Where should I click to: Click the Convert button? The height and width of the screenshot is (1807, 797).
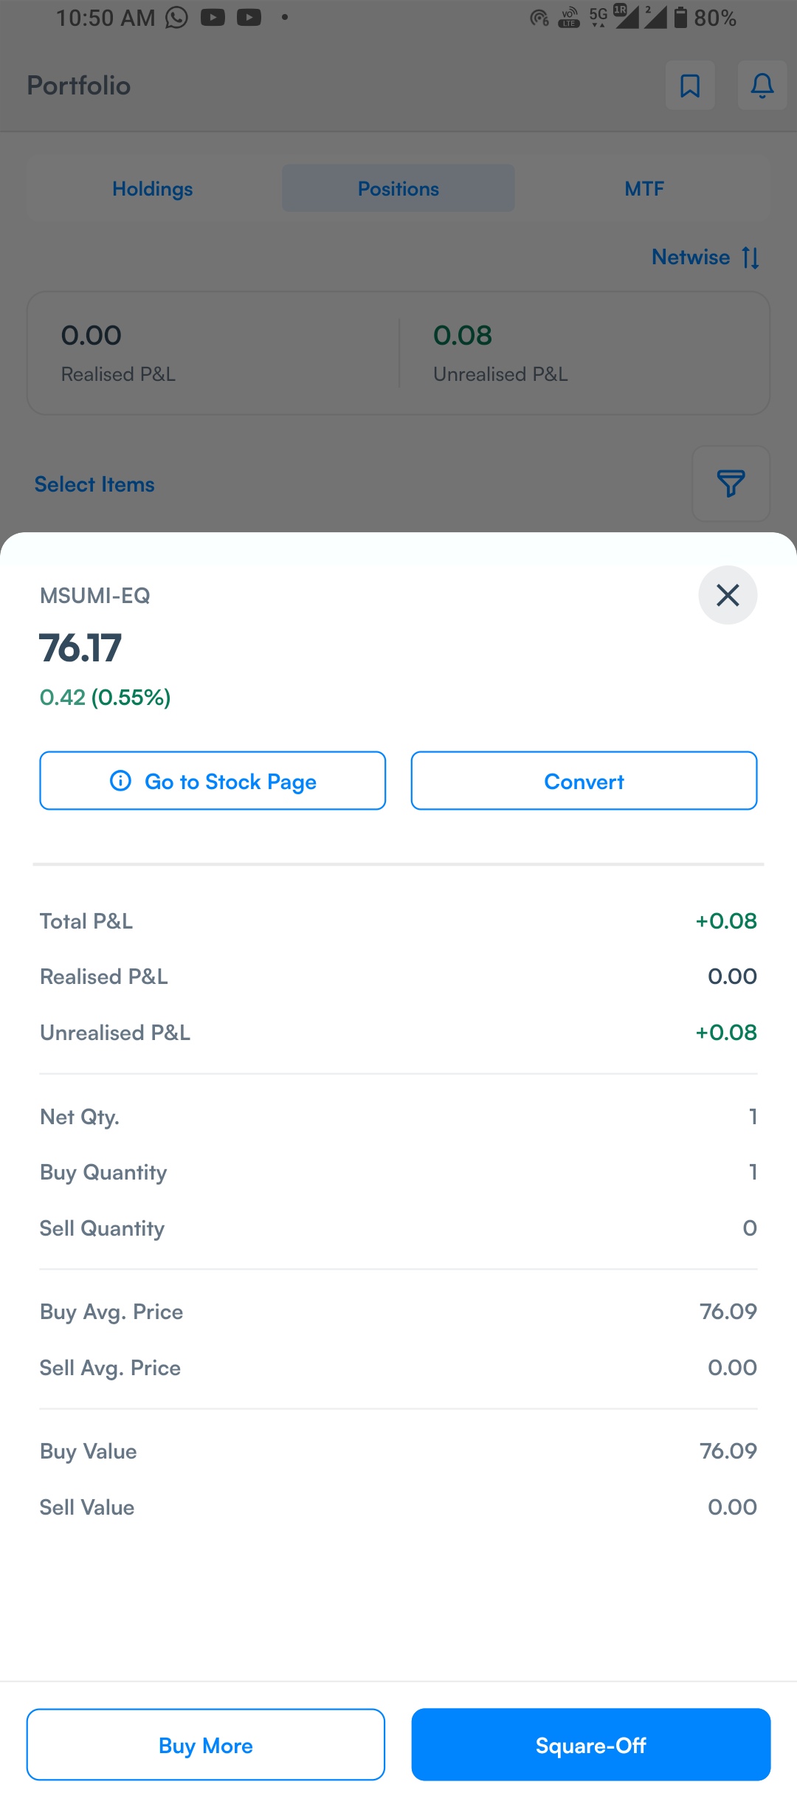584,781
